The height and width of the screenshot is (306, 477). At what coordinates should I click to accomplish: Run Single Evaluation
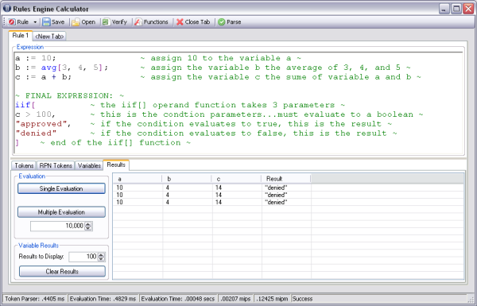click(61, 188)
